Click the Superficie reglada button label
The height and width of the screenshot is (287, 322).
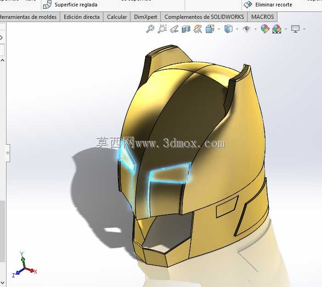click(76, 5)
